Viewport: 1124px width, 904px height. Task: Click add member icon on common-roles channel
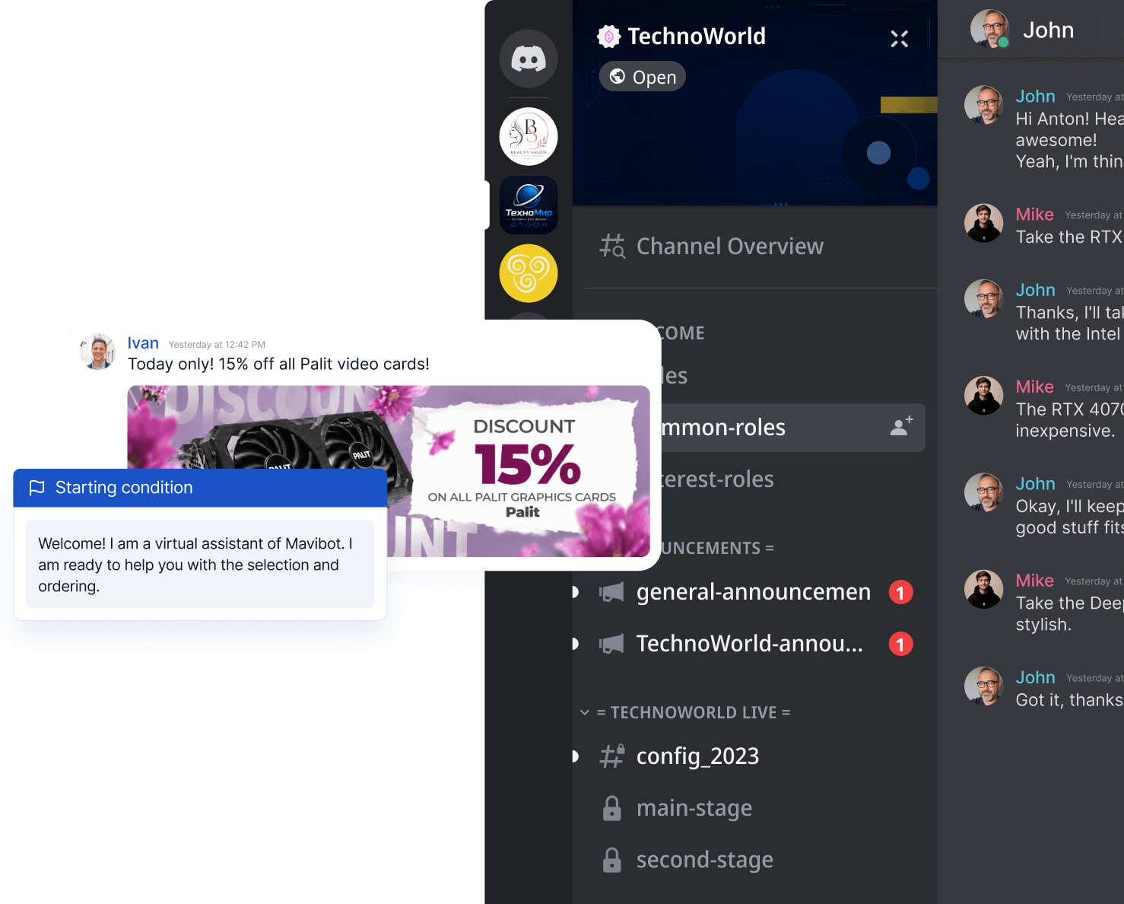coord(901,427)
